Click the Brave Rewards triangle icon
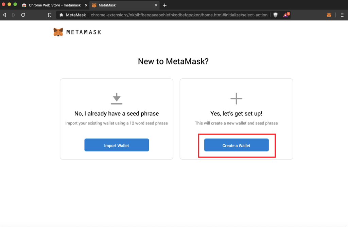The width and height of the screenshot is (348, 227). tap(285, 15)
